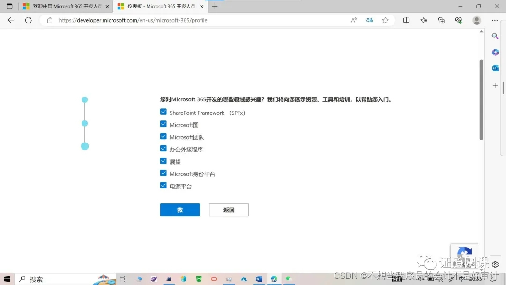
Task: Open Outlook in the sidebar
Action: [x=495, y=68]
